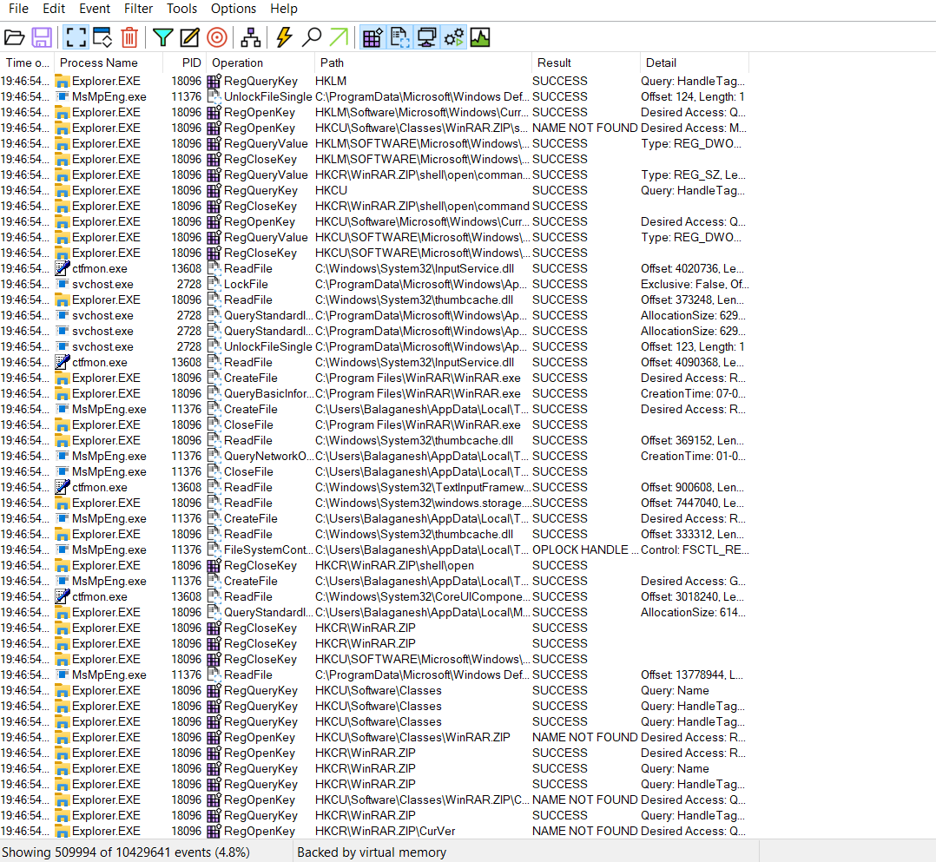Click the "CreationTime: 01-0..." detail cell
The image size is (936, 862).
click(693, 456)
